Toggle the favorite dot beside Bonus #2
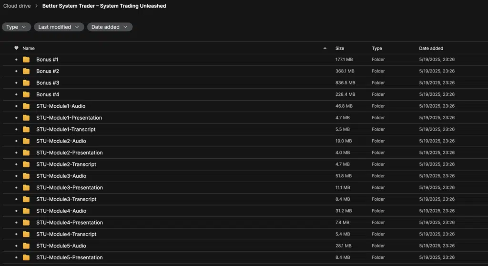488x266 pixels. pyautogui.click(x=16, y=71)
